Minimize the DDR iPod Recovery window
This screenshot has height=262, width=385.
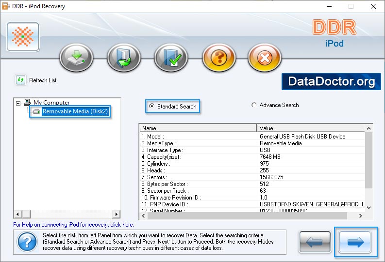(x=329, y=6)
